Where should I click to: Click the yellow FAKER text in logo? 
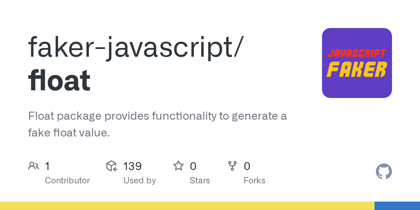[357, 69]
